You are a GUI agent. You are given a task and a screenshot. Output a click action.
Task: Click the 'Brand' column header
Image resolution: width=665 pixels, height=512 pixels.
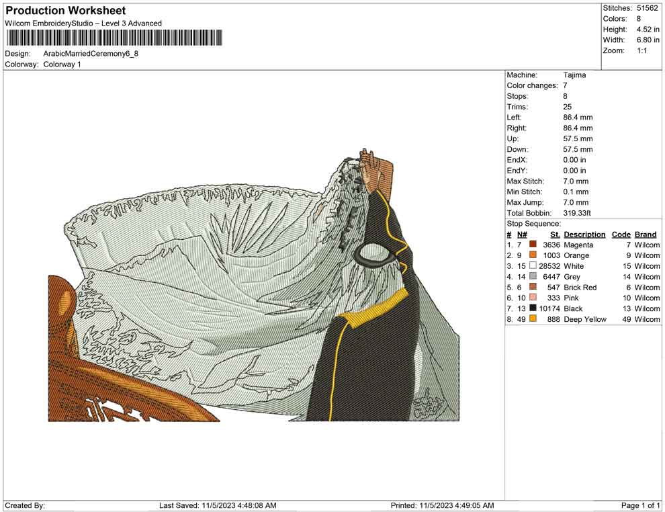click(x=646, y=234)
